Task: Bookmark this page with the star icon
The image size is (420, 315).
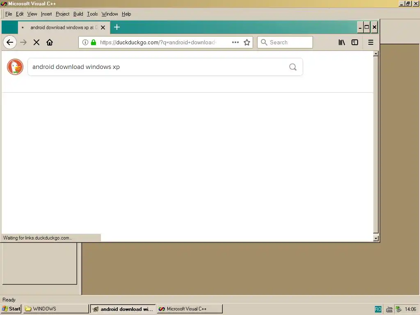Action: tap(247, 42)
